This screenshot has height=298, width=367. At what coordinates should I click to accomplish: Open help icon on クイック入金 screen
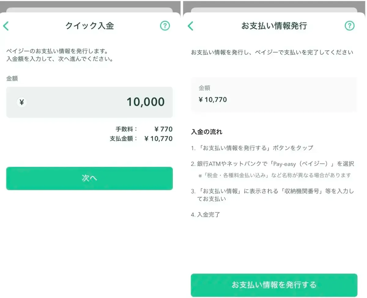pos(165,26)
